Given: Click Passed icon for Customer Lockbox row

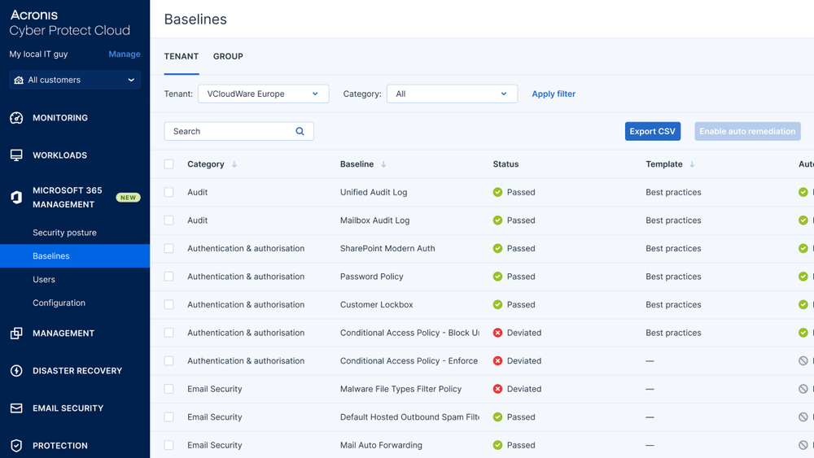Looking at the screenshot, I should 497,304.
